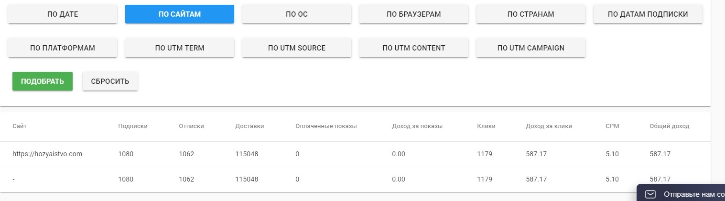
Task: Group results by «По UTM Term»
Action: coord(180,48)
